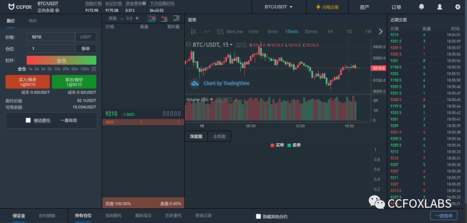Open the 最新成交 tab

pos(143,216)
